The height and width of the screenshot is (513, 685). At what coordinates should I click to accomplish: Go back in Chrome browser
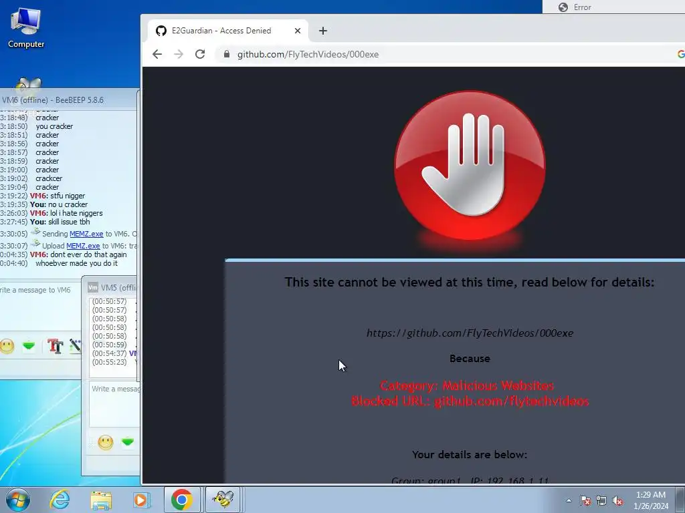pyautogui.click(x=157, y=54)
